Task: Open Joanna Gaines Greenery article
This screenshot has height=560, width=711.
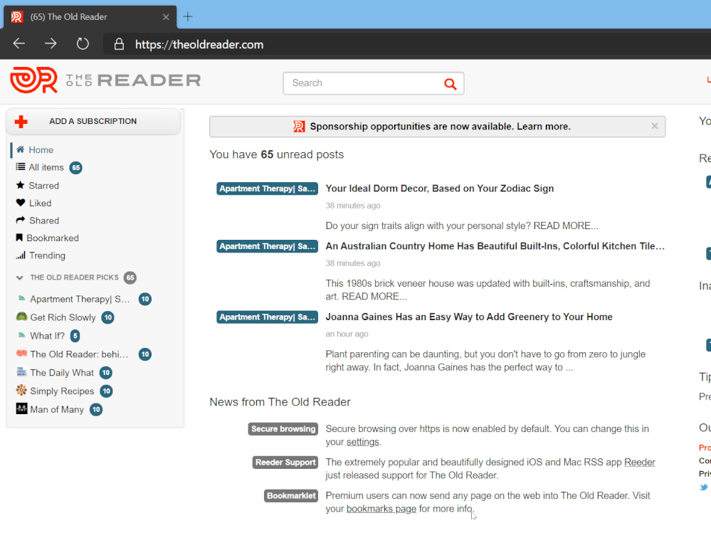Action: (469, 317)
